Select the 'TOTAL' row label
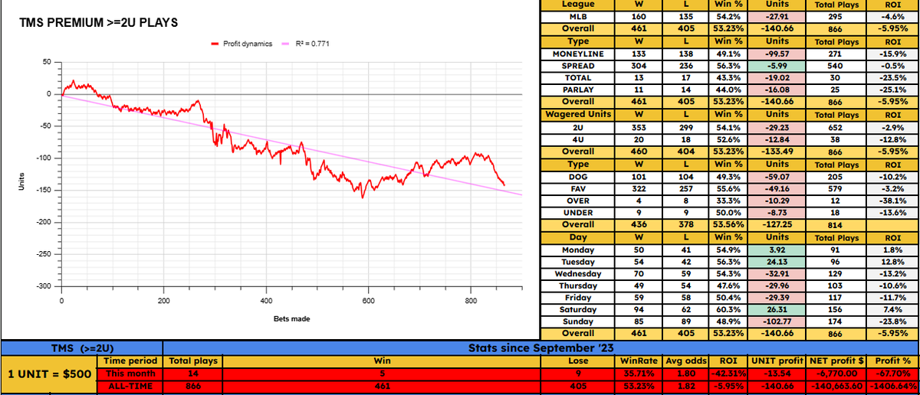The image size is (920, 395). 578,77
